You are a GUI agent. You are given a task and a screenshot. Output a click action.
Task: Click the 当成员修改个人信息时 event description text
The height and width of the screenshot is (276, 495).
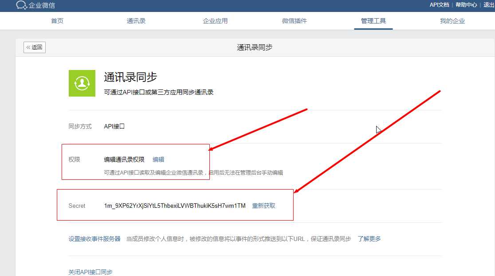click(239, 239)
